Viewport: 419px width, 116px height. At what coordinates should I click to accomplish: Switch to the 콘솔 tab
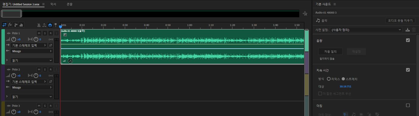pos(69,4)
